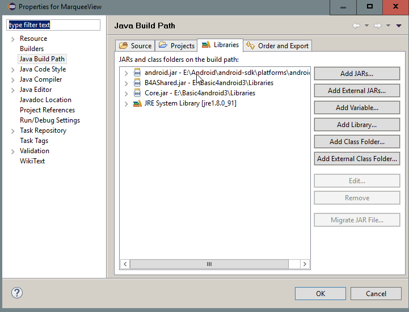This screenshot has width=409, height=312.
Task: Click the horizontal scrollbar in JAR list
Action: pyautogui.click(x=209, y=264)
